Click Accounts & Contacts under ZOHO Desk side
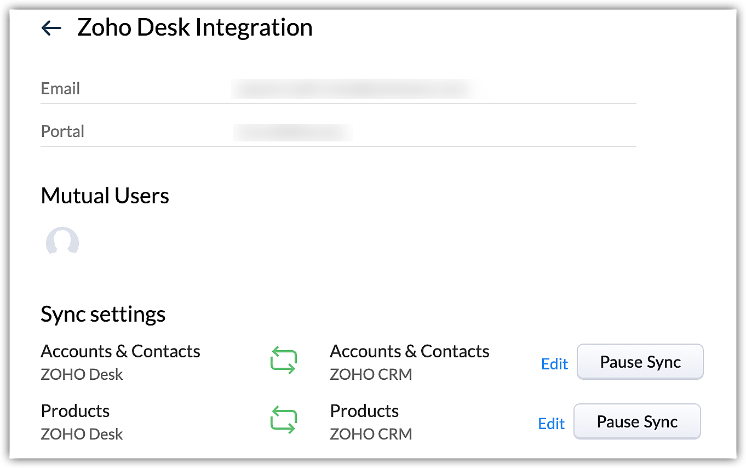The image size is (746, 468). [120, 351]
